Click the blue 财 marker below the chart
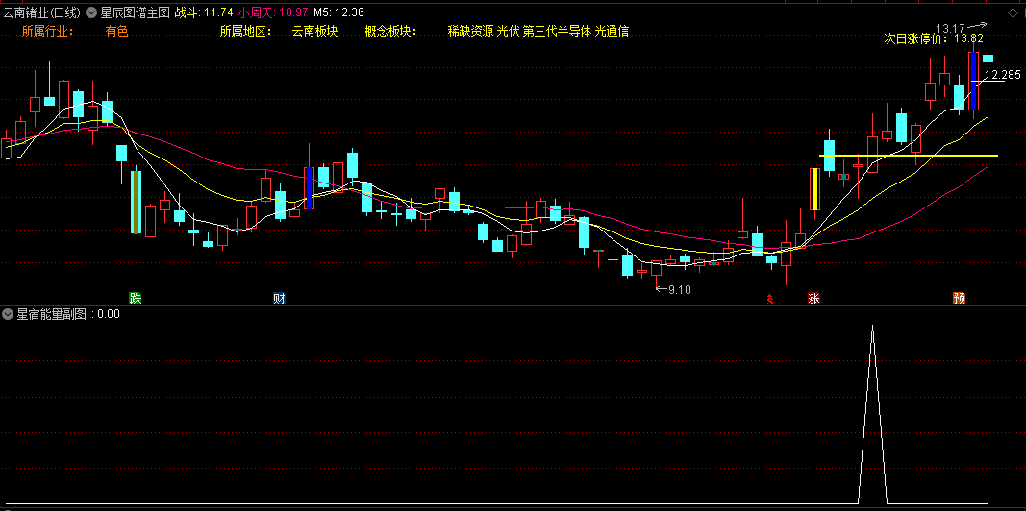This screenshot has height=511, width=1026. 280,299
